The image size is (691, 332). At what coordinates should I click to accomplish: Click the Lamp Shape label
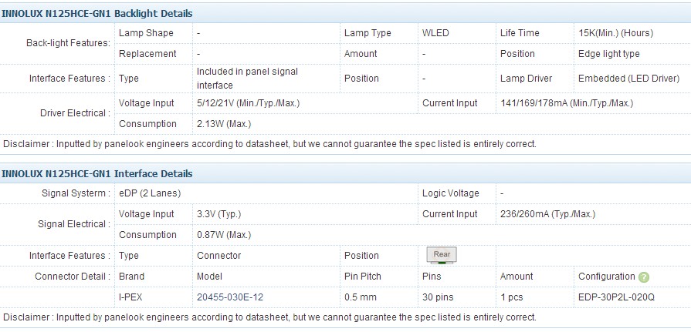click(x=147, y=33)
